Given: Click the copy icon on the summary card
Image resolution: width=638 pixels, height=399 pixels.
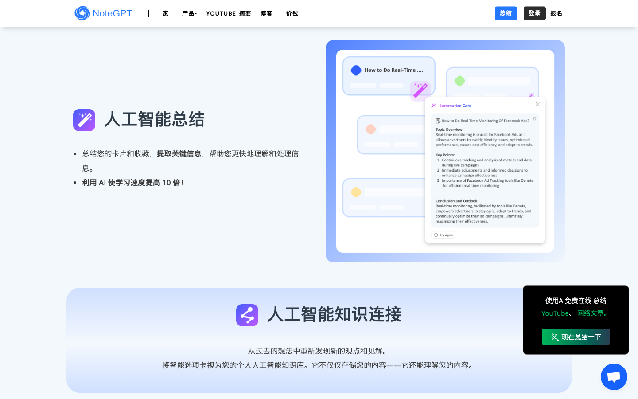Looking at the screenshot, I should pos(534,119).
